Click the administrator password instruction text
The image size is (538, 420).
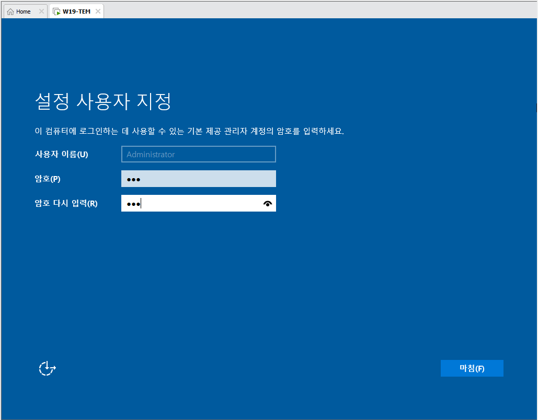coord(189,131)
